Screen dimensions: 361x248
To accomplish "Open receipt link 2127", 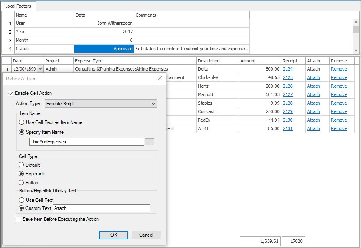I will [288, 94].
